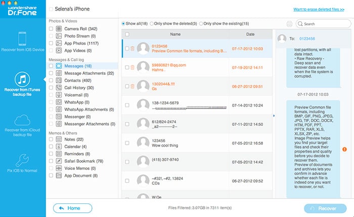Click the App Photos category icon
354x217 pixels.
59,43
